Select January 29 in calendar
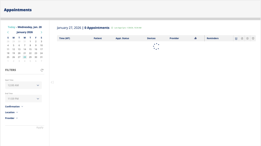This screenshot has height=146, width=261. (x=30, y=57)
